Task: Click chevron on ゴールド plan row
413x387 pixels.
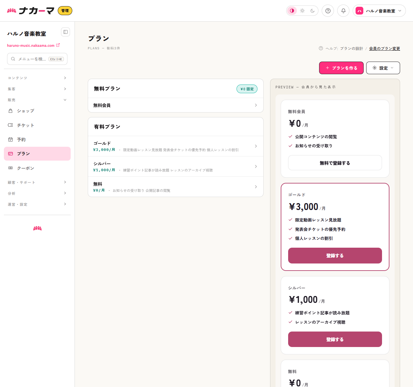Action: point(256,146)
